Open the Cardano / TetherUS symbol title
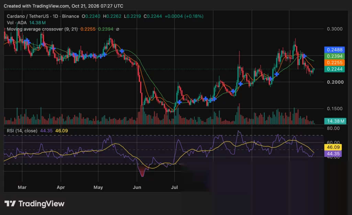 (27, 16)
